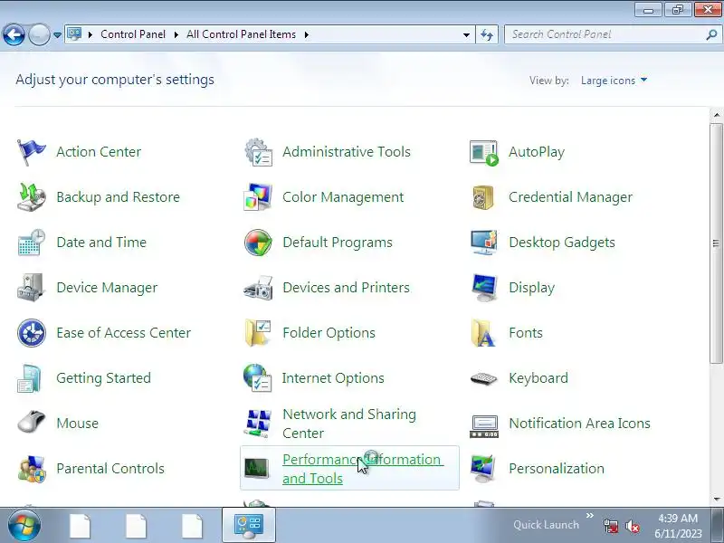Open the Personalization icon
This screenshot has height=543, width=724.
pyautogui.click(x=484, y=469)
